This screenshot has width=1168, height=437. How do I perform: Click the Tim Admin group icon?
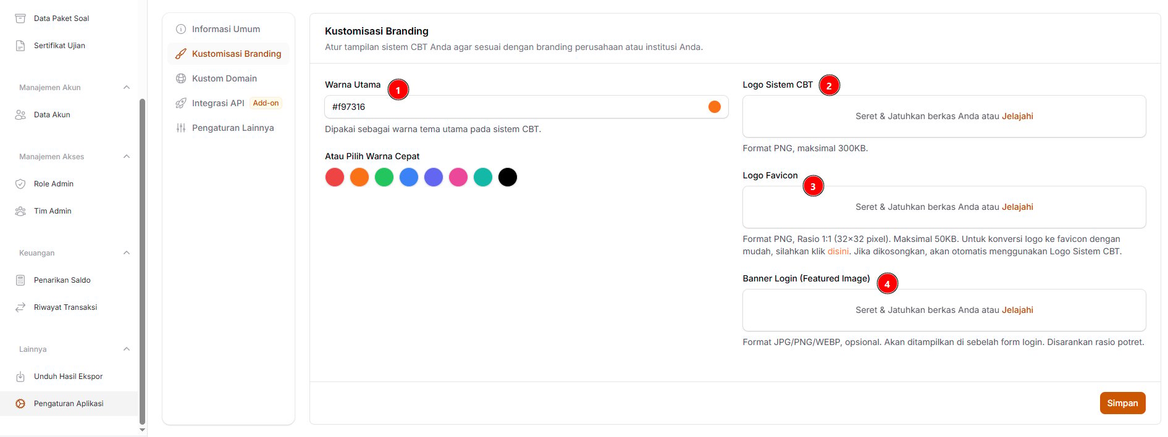(20, 211)
